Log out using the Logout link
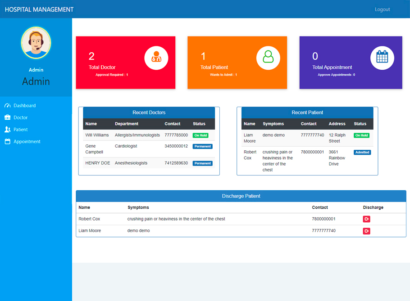Screen dimensions: 410x301 click(382, 9)
